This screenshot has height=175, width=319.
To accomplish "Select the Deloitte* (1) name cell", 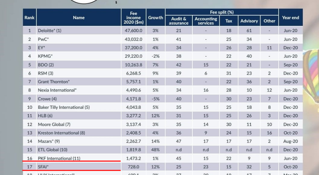I will point(79,31).
